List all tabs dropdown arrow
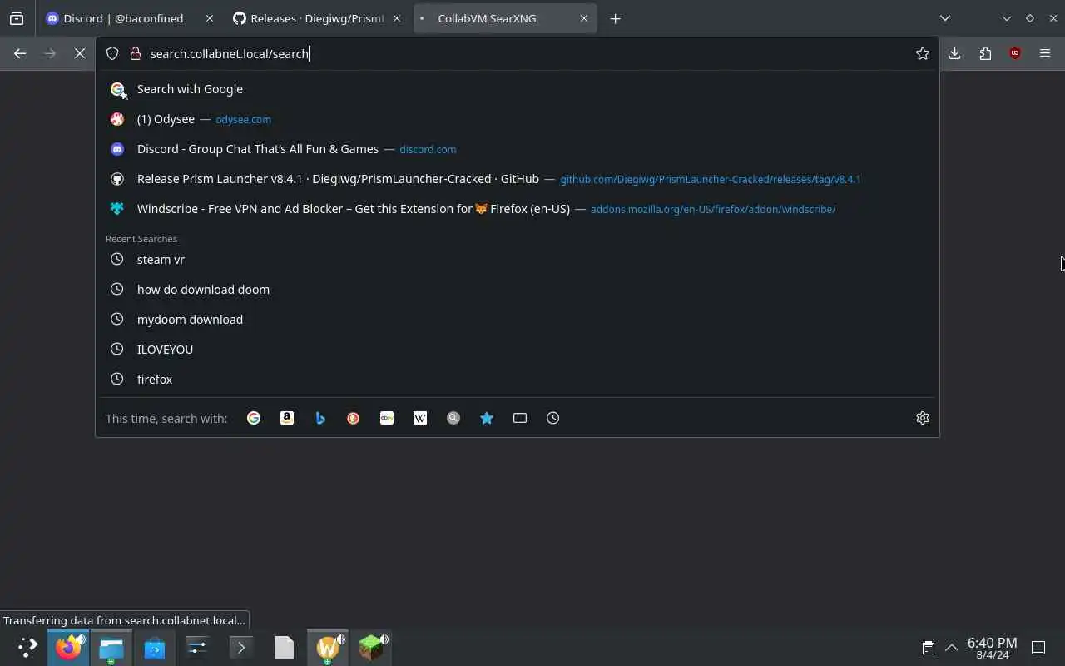The image size is (1065, 666). 945,18
